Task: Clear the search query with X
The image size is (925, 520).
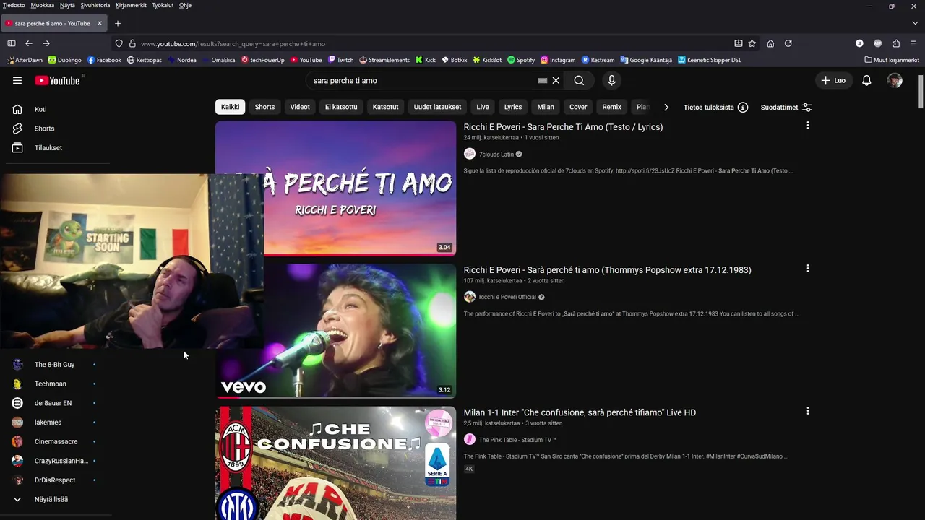Action: [556, 81]
